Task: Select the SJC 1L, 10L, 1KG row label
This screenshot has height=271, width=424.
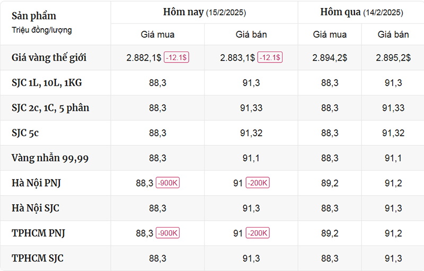Action: coord(47,83)
